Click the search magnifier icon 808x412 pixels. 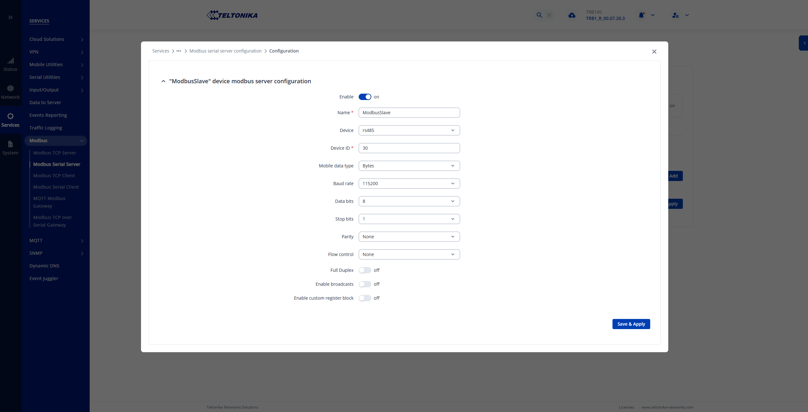[x=539, y=15]
